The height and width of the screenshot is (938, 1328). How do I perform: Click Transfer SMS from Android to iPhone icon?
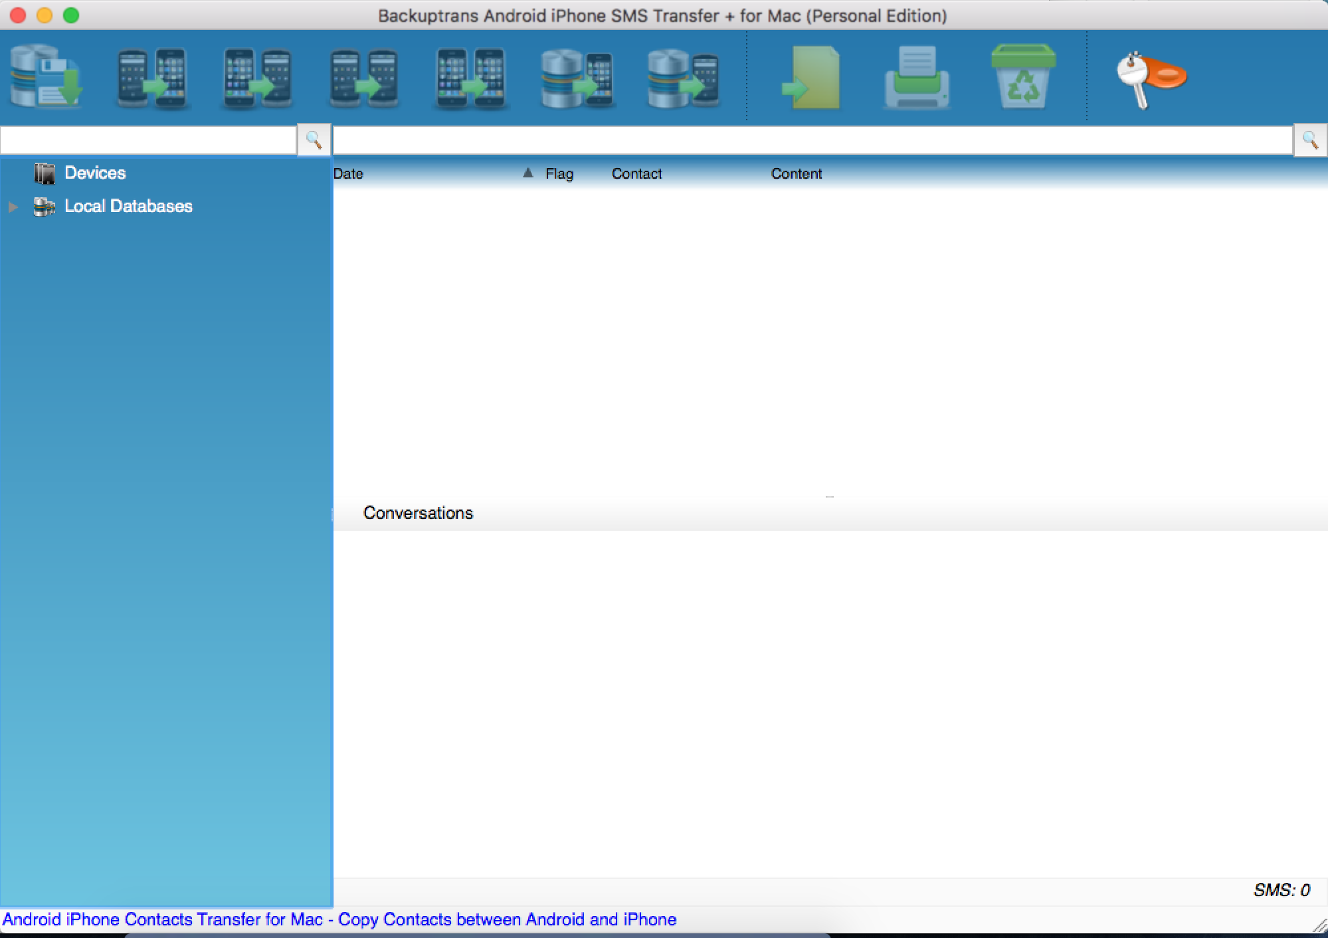[x=151, y=78]
